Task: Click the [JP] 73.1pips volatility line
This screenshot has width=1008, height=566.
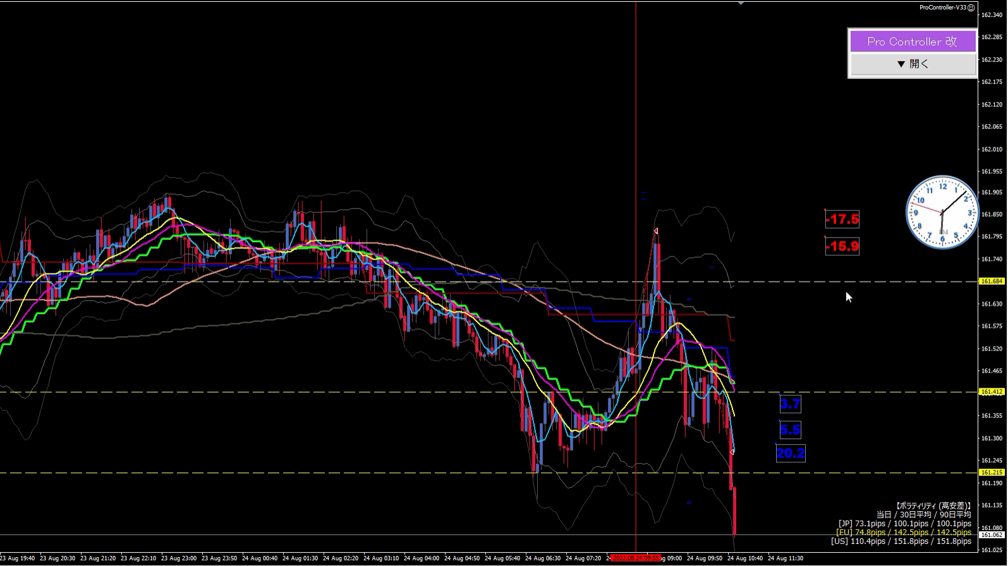Action: coord(905,524)
